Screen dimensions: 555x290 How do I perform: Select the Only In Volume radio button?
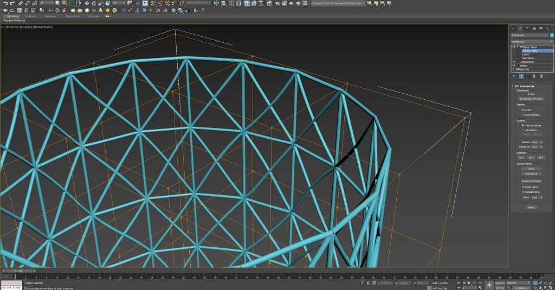(x=523, y=125)
